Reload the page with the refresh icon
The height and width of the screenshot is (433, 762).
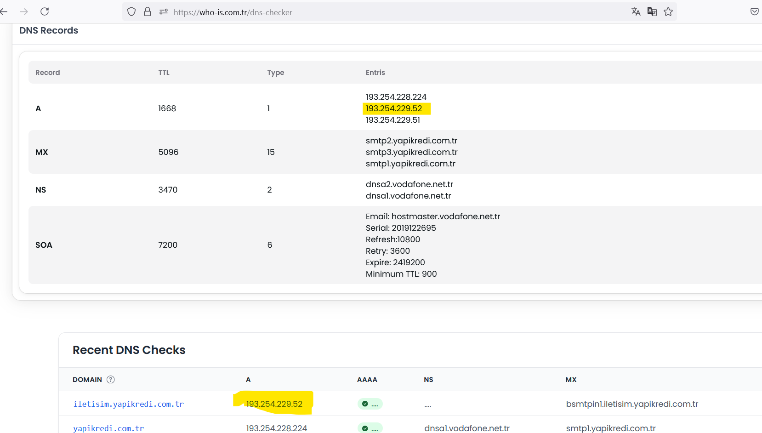[45, 11]
